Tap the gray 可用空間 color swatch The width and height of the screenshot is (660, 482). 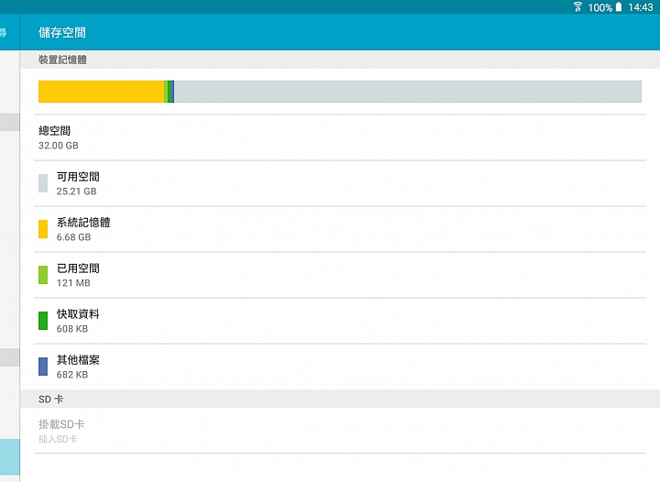coord(43,183)
